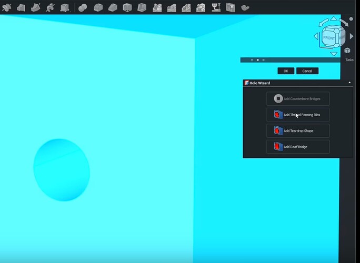
Task: Select the Polar Pattern tool
Action: (186, 8)
